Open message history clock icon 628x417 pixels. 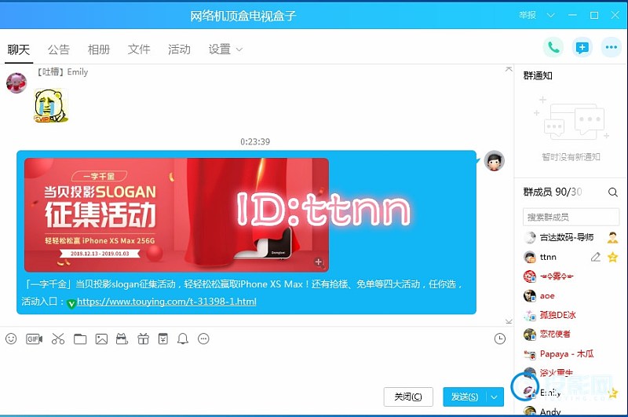500,339
